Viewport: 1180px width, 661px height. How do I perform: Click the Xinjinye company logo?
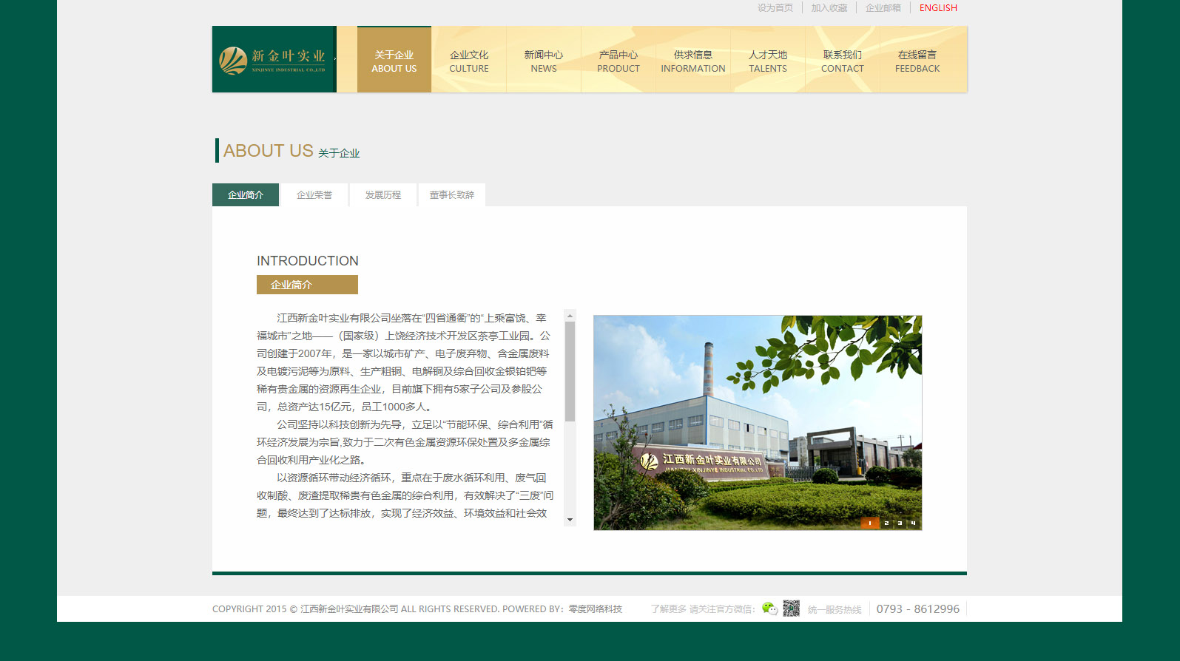click(273, 60)
